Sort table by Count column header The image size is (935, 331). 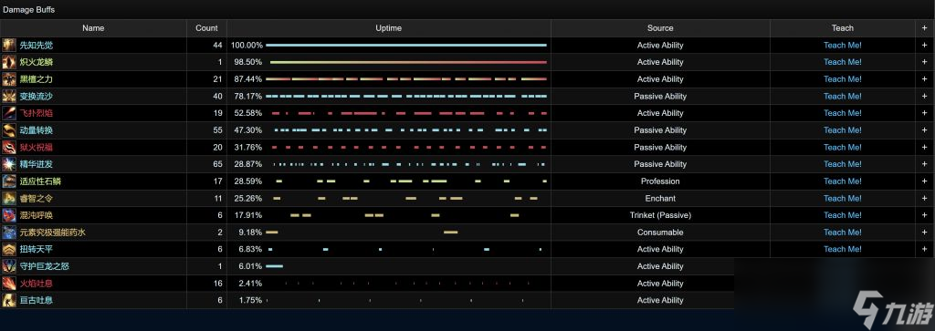(206, 28)
